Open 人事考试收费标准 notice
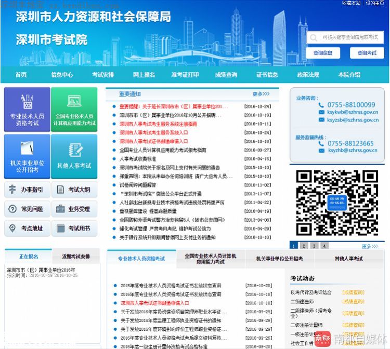The height and width of the screenshot is (349, 390). pyautogui.click(x=138, y=159)
